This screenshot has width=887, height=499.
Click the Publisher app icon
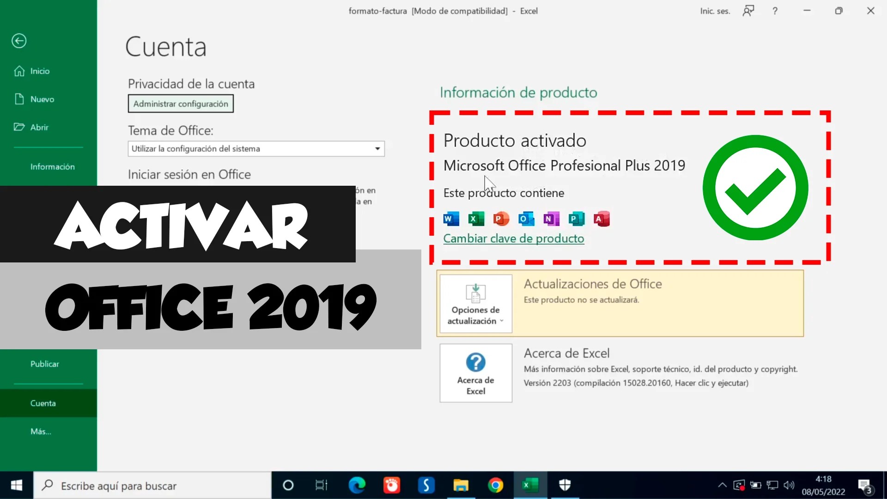pos(576,219)
